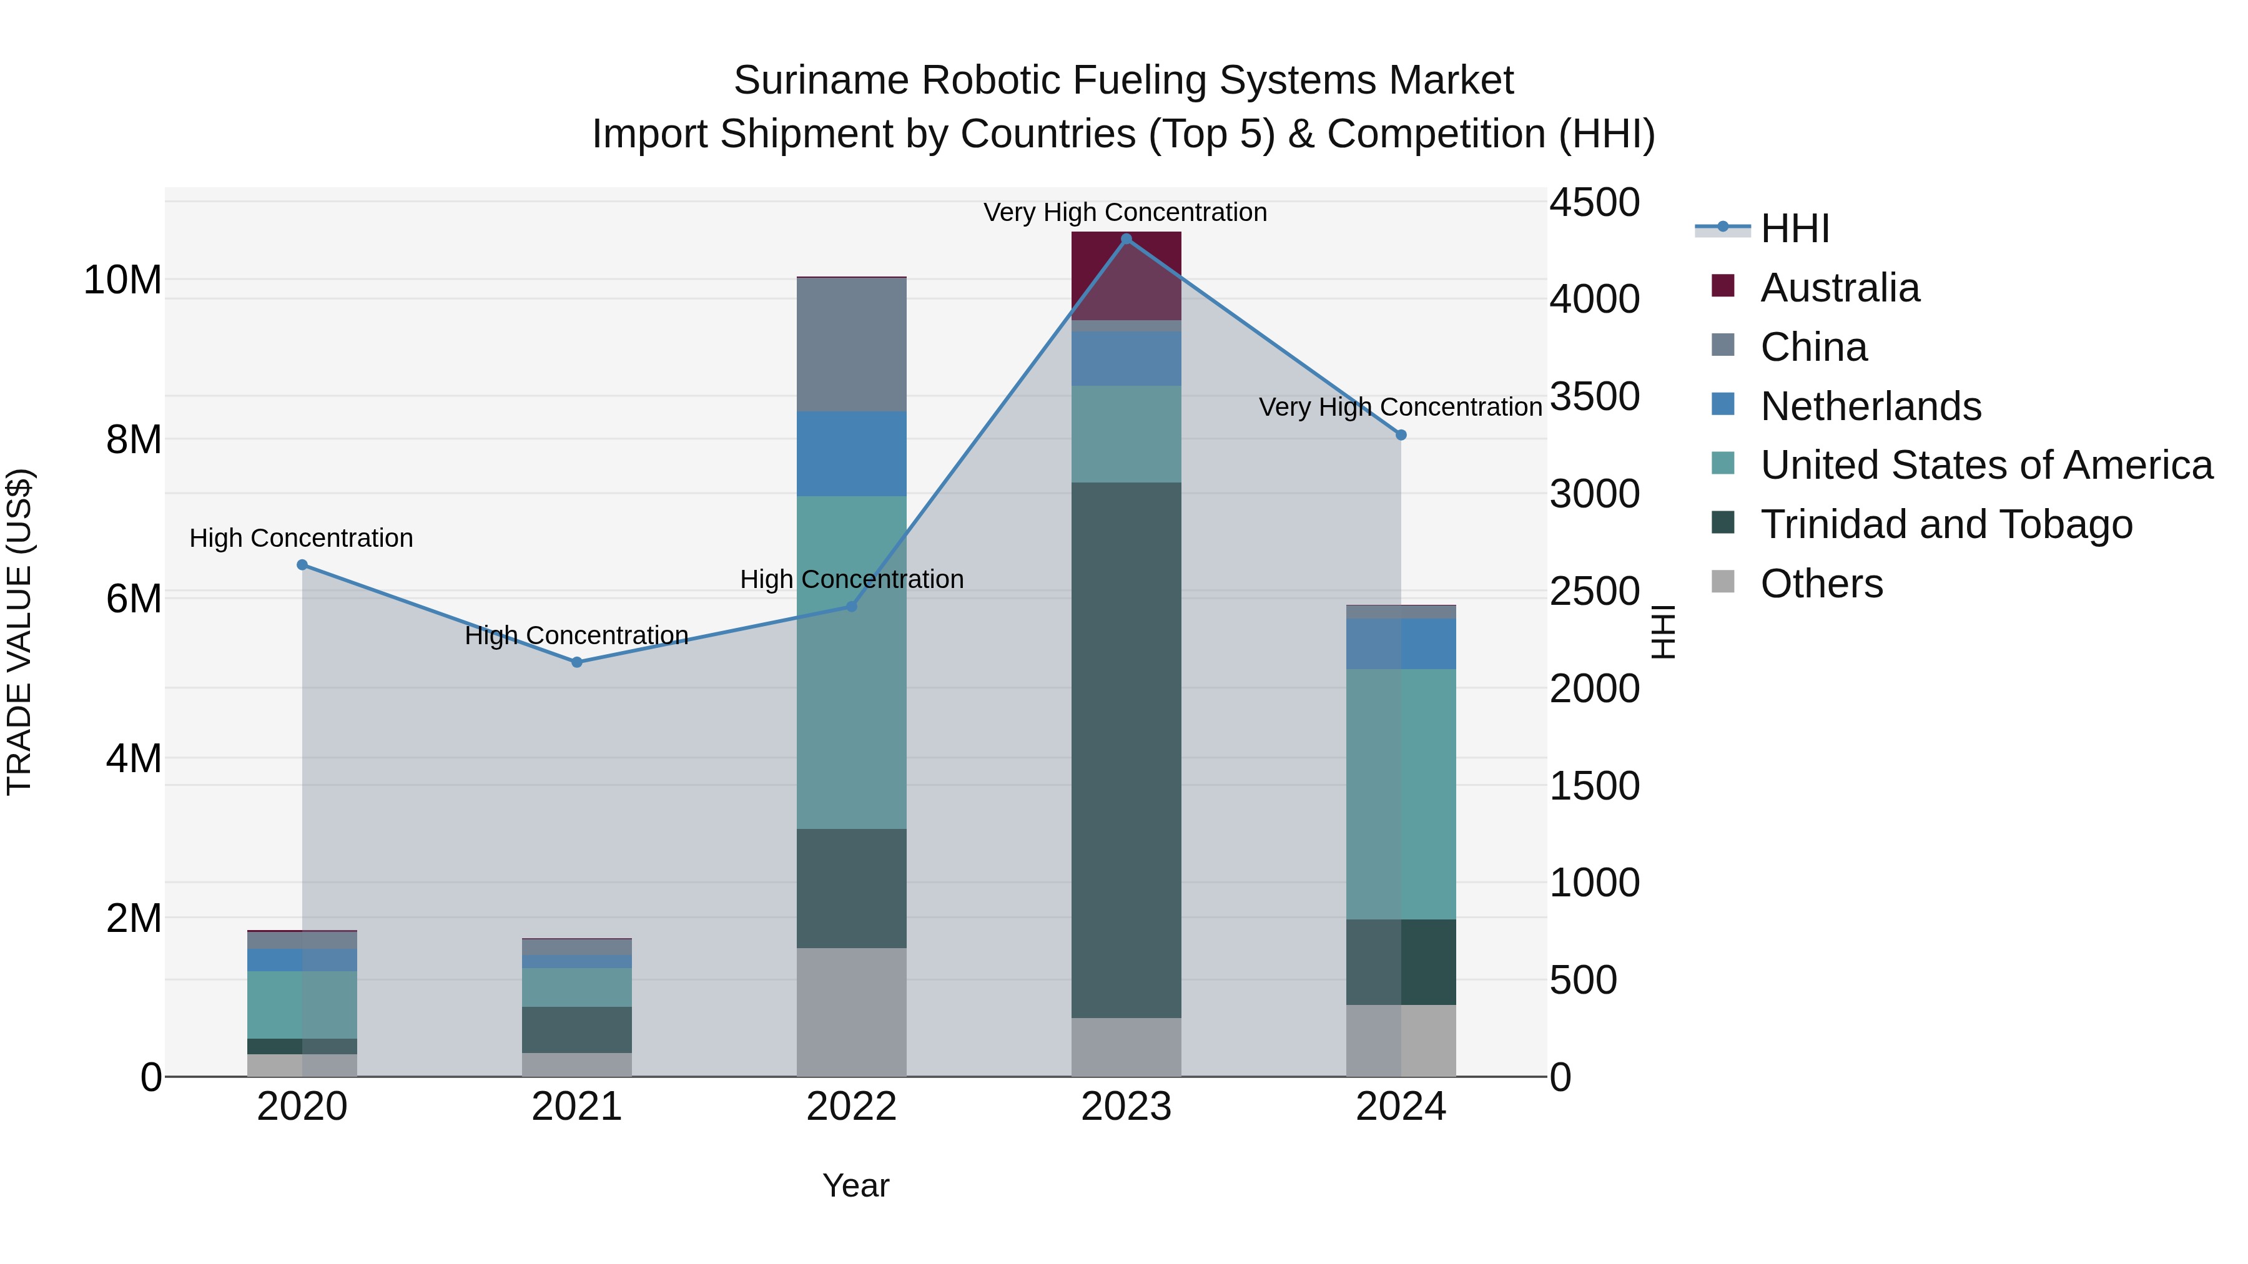Click the Year axis title
The width and height of the screenshot is (2248, 1264).
pos(856,1185)
